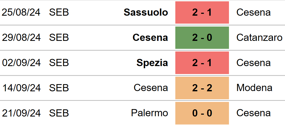Open the green 2 - 0 score box
This screenshot has height=125, width=285.
pos(202,38)
